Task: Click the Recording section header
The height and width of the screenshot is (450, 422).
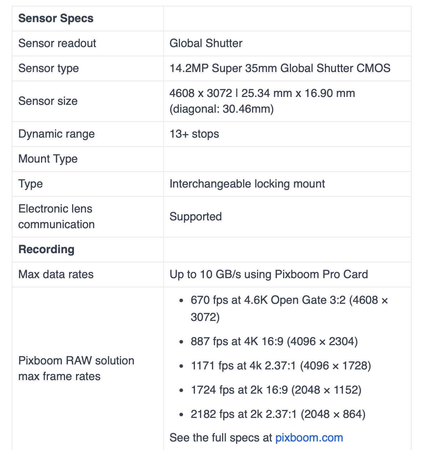Action: (46, 250)
